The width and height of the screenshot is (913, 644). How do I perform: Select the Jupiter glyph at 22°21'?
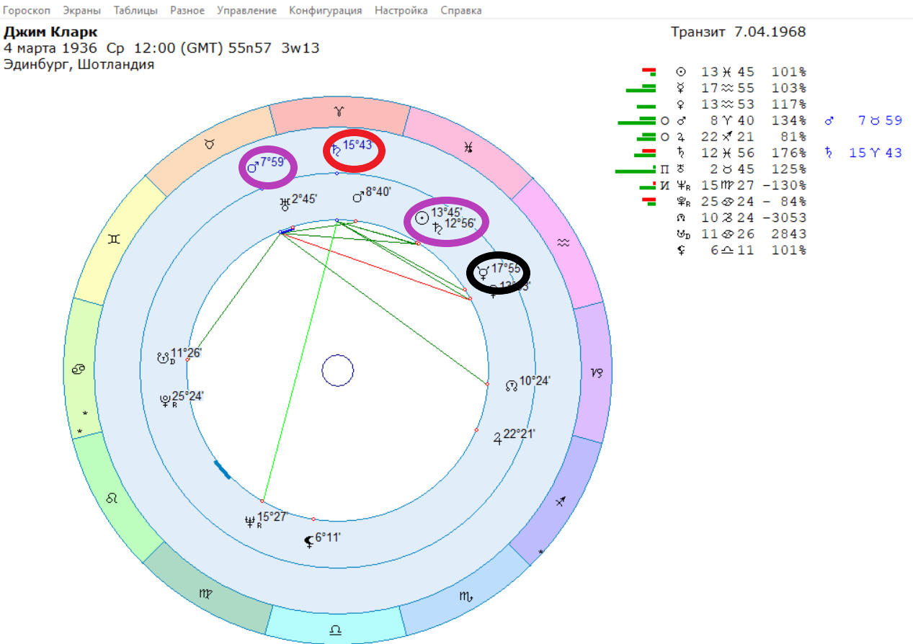(x=496, y=437)
